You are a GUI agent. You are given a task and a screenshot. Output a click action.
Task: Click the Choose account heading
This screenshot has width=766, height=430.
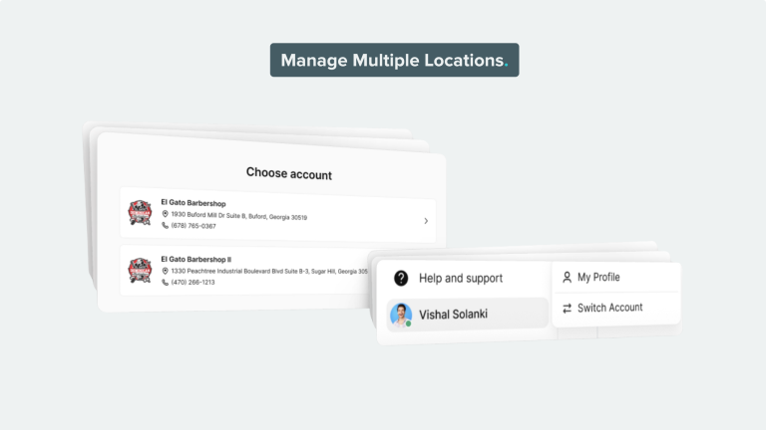click(x=288, y=173)
